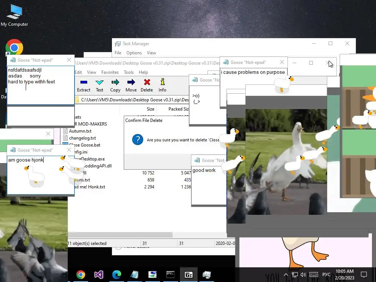Viewport: 376px width, 282px height.
Task: Select the Autumn.txt file name
Action: (80, 131)
